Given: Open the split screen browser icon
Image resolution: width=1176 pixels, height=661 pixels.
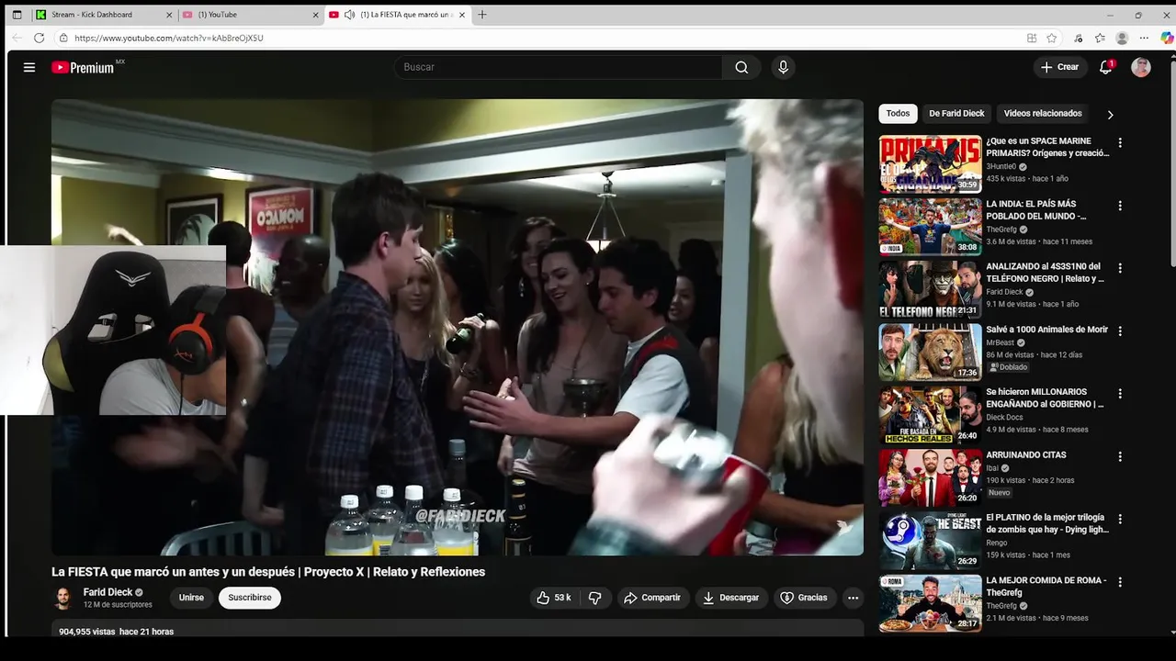Looking at the screenshot, I should tap(1032, 38).
